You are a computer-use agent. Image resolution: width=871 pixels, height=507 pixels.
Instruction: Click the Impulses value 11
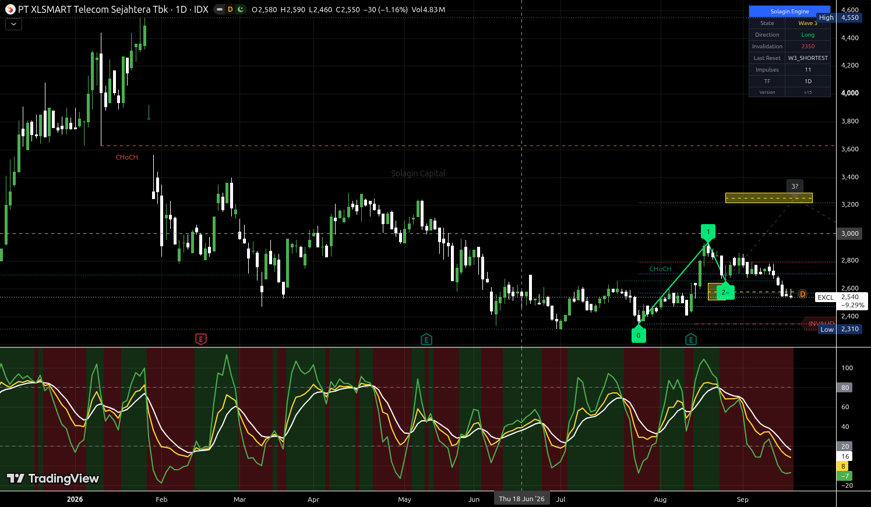click(807, 70)
